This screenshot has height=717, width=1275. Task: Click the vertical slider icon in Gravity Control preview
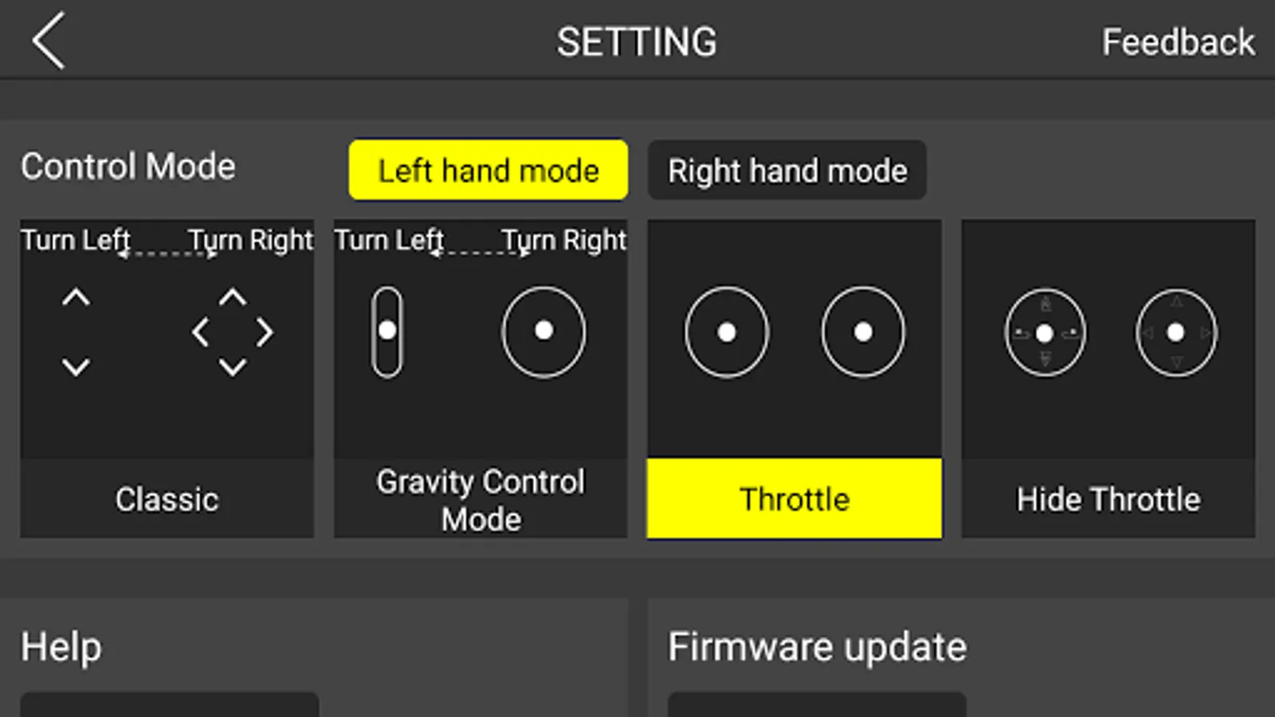coord(387,331)
